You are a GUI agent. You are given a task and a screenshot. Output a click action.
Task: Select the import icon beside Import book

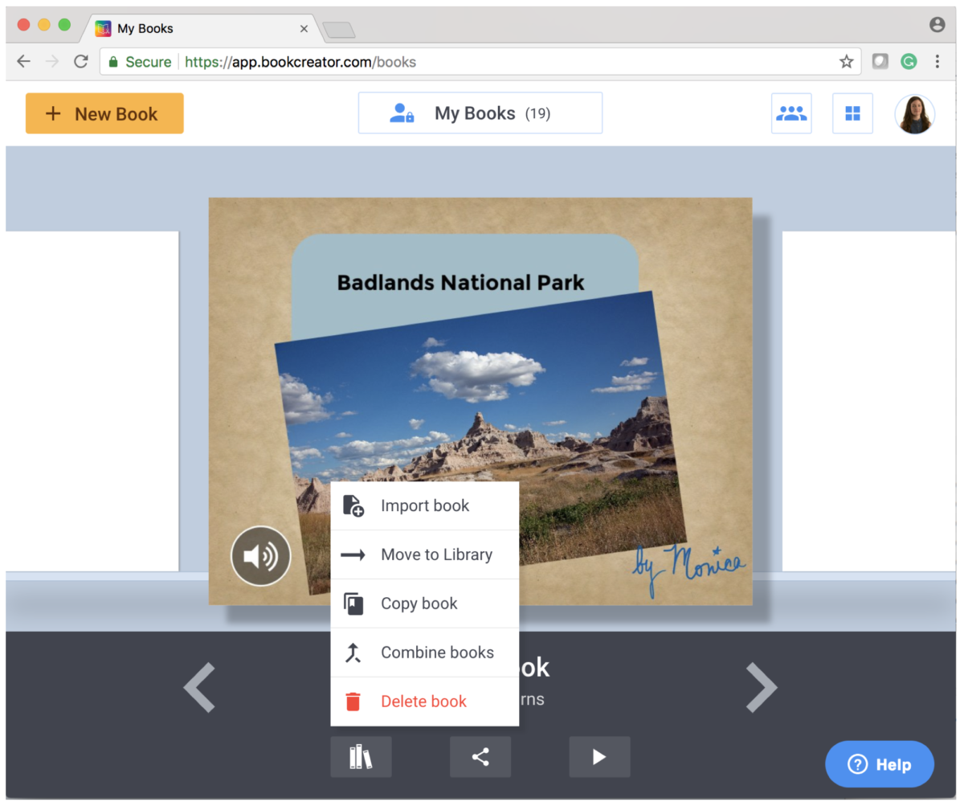353,505
